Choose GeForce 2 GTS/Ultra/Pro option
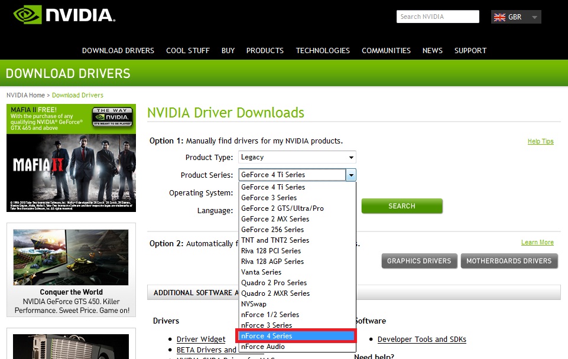 (297, 208)
